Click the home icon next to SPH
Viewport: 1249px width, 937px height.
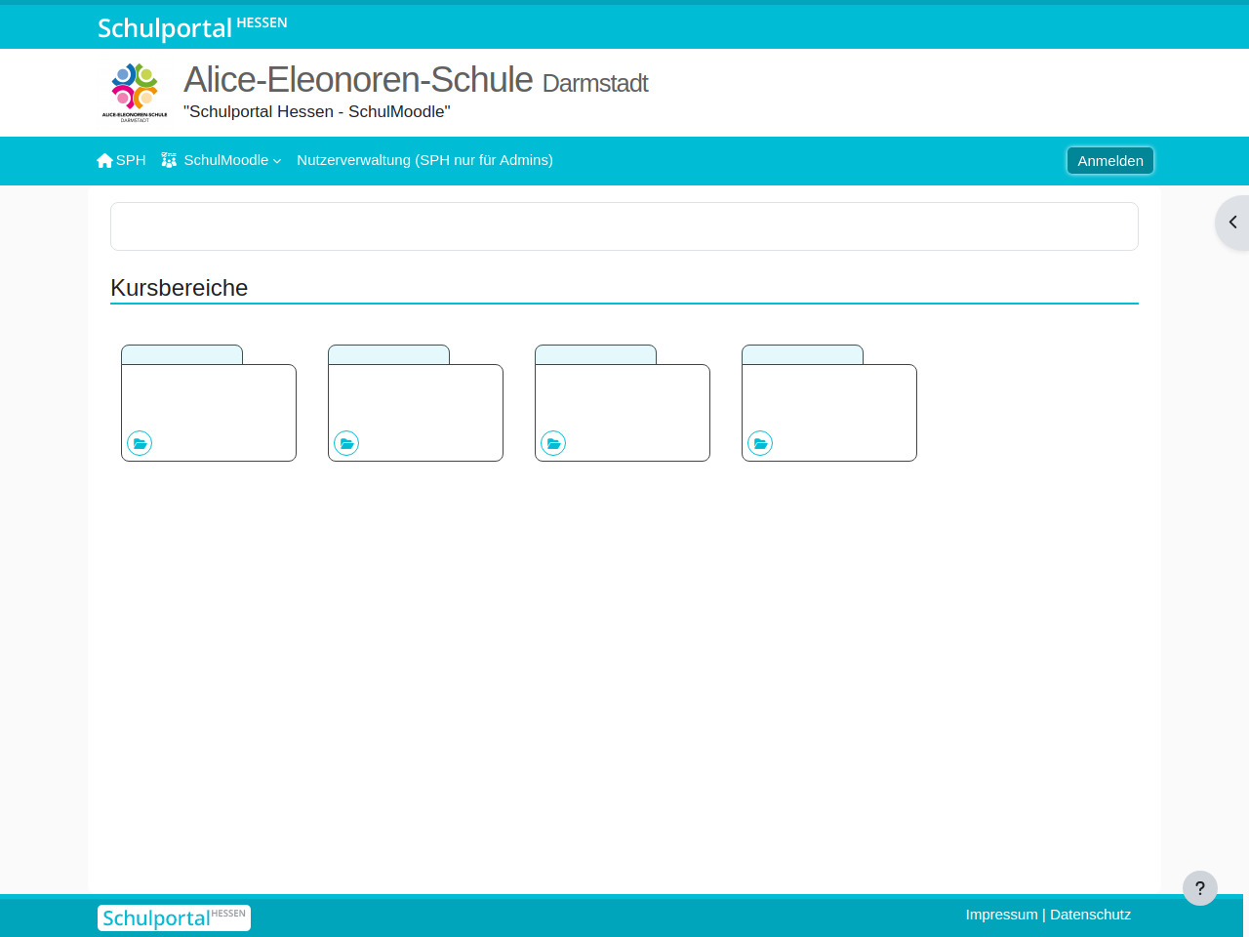pos(104,161)
